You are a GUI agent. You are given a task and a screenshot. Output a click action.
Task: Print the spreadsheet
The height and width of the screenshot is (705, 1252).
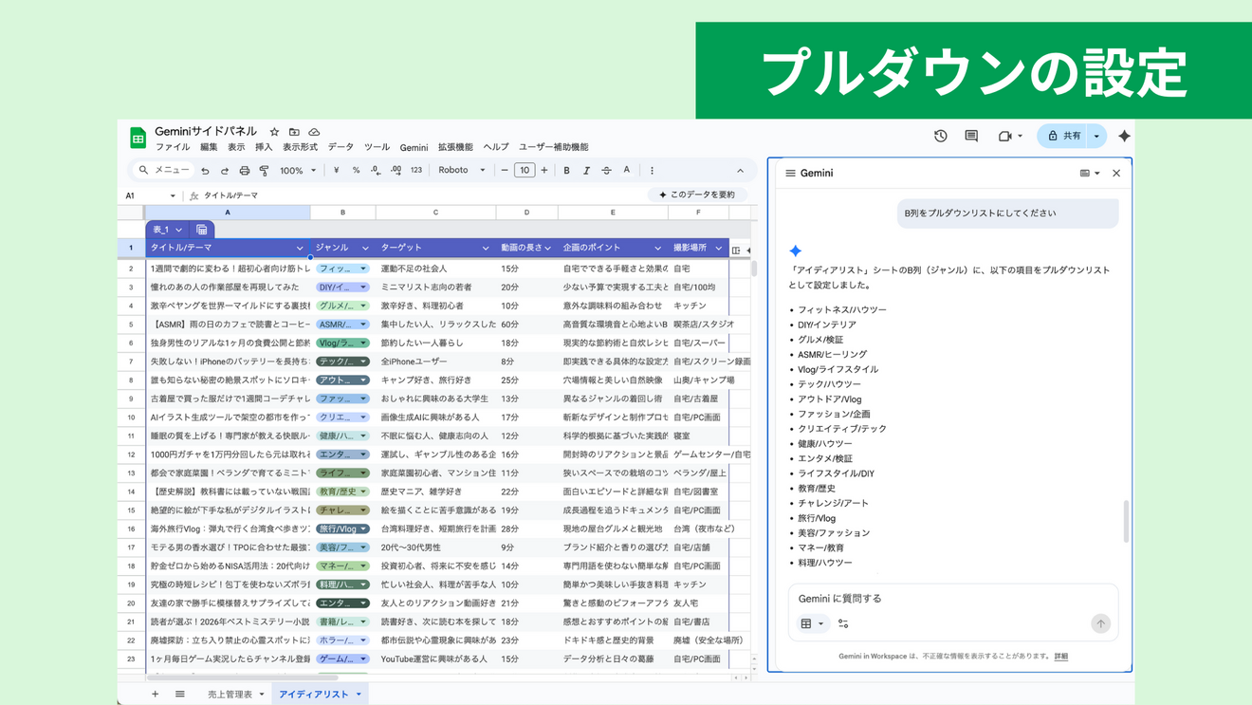tap(245, 171)
